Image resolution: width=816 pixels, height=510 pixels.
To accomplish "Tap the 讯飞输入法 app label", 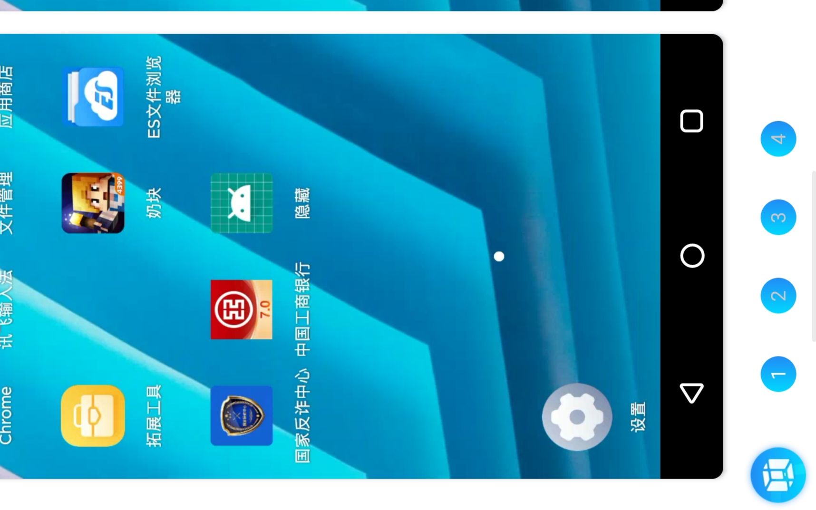I will click(x=6, y=310).
